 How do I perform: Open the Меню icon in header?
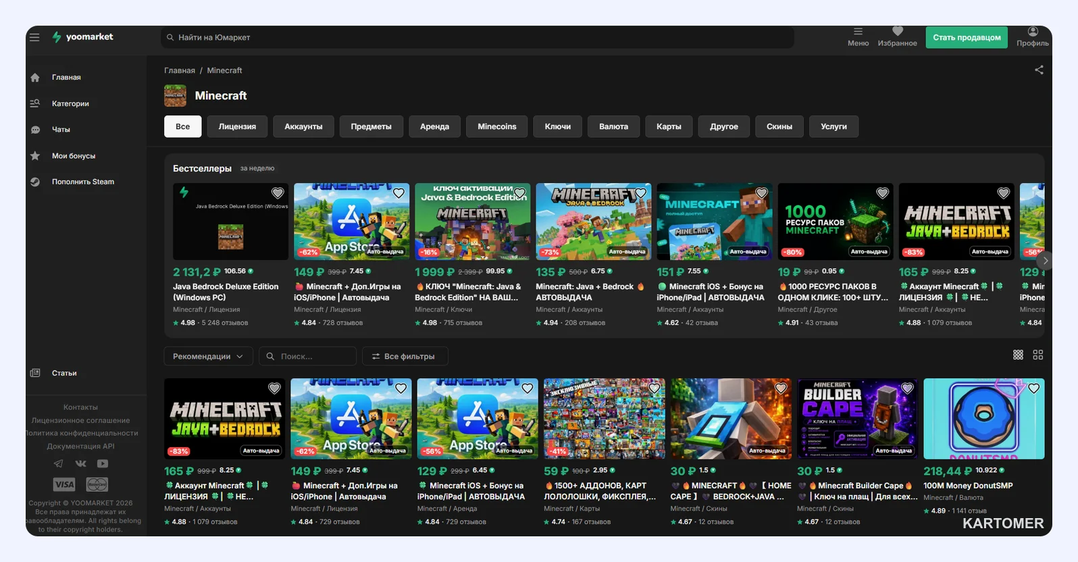click(x=858, y=37)
